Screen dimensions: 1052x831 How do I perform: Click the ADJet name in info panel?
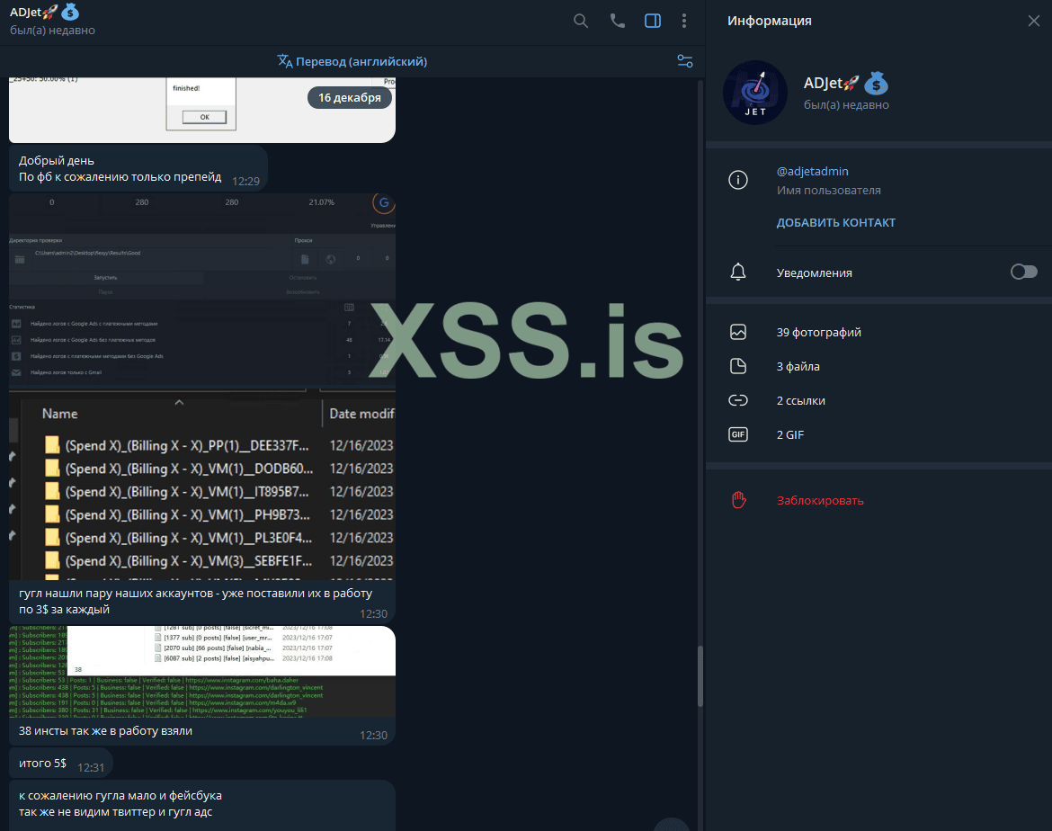tap(846, 84)
